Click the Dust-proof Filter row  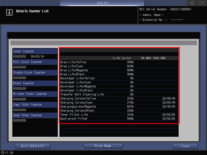pyautogui.click(x=119, y=119)
